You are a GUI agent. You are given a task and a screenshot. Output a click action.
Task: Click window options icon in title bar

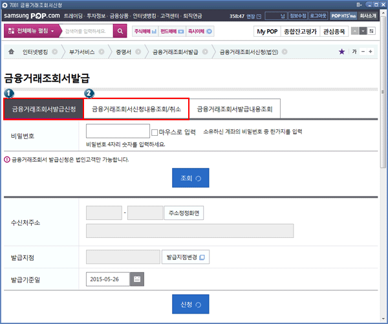pyautogui.click(x=359, y=5)
